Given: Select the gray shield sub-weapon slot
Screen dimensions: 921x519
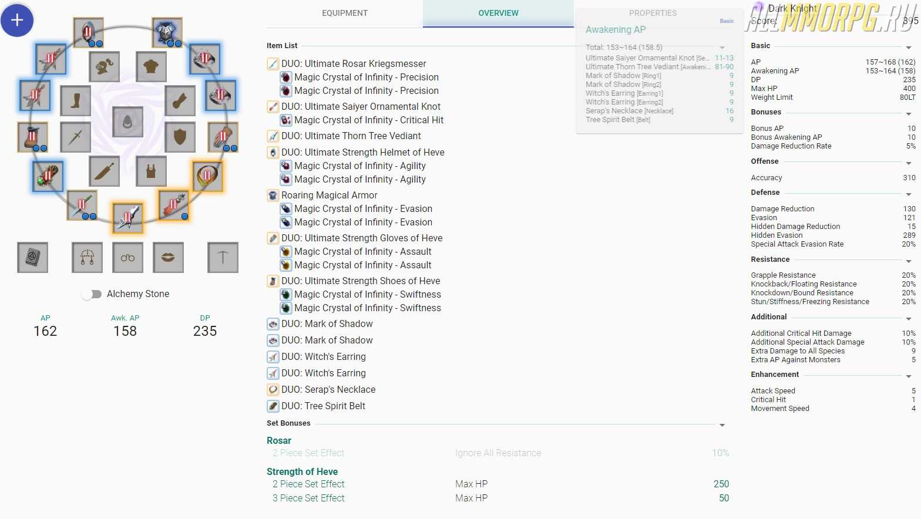Looking at the screenshot, I should [x=180, y=137].
